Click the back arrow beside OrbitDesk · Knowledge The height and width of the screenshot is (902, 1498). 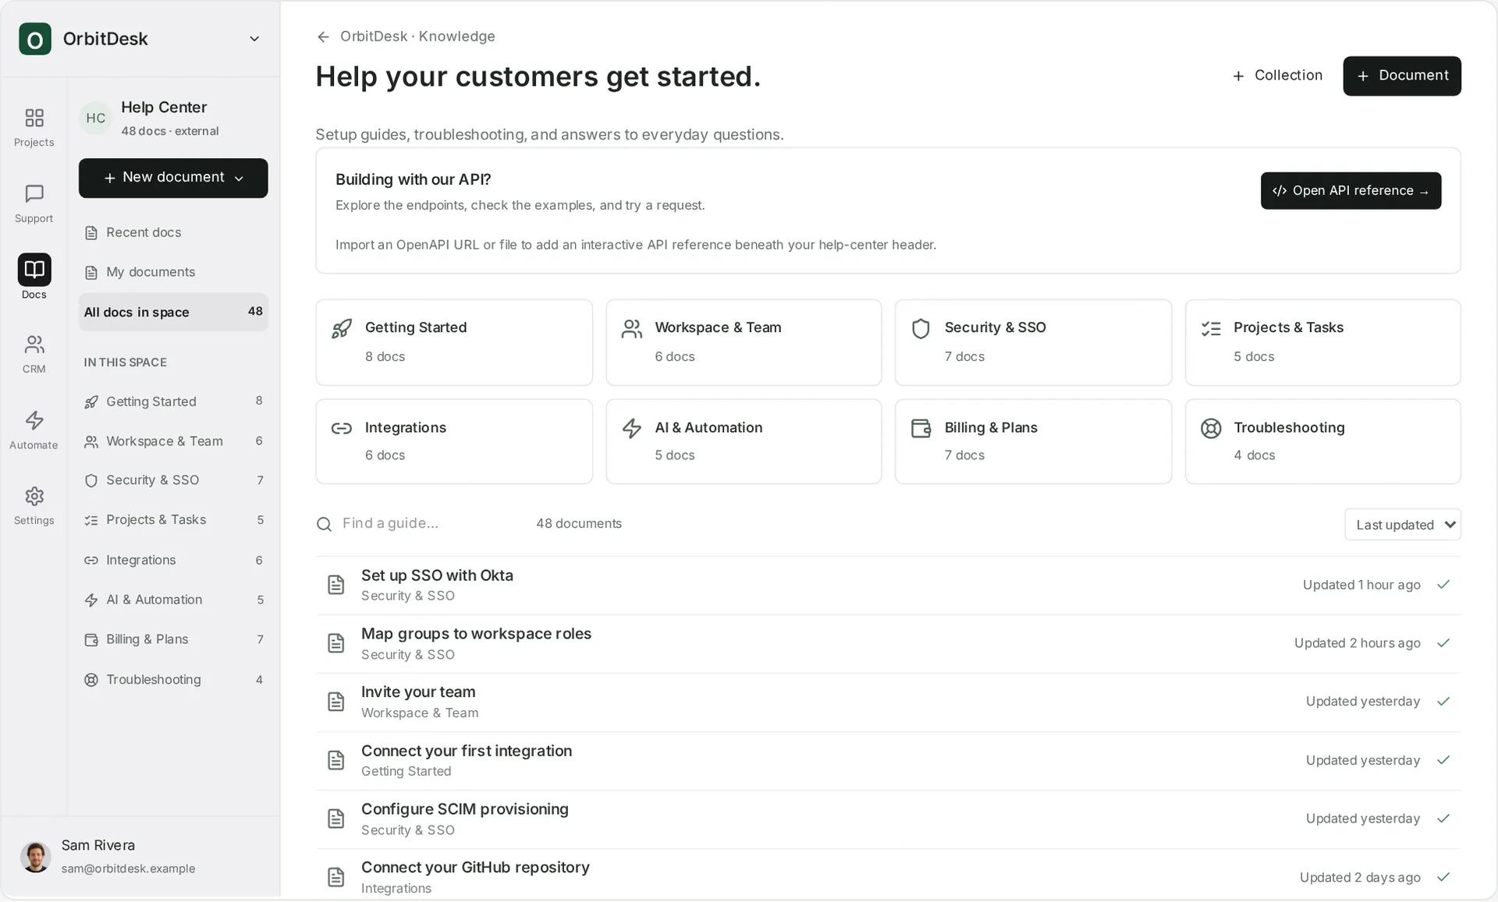(x=323, y=37)
